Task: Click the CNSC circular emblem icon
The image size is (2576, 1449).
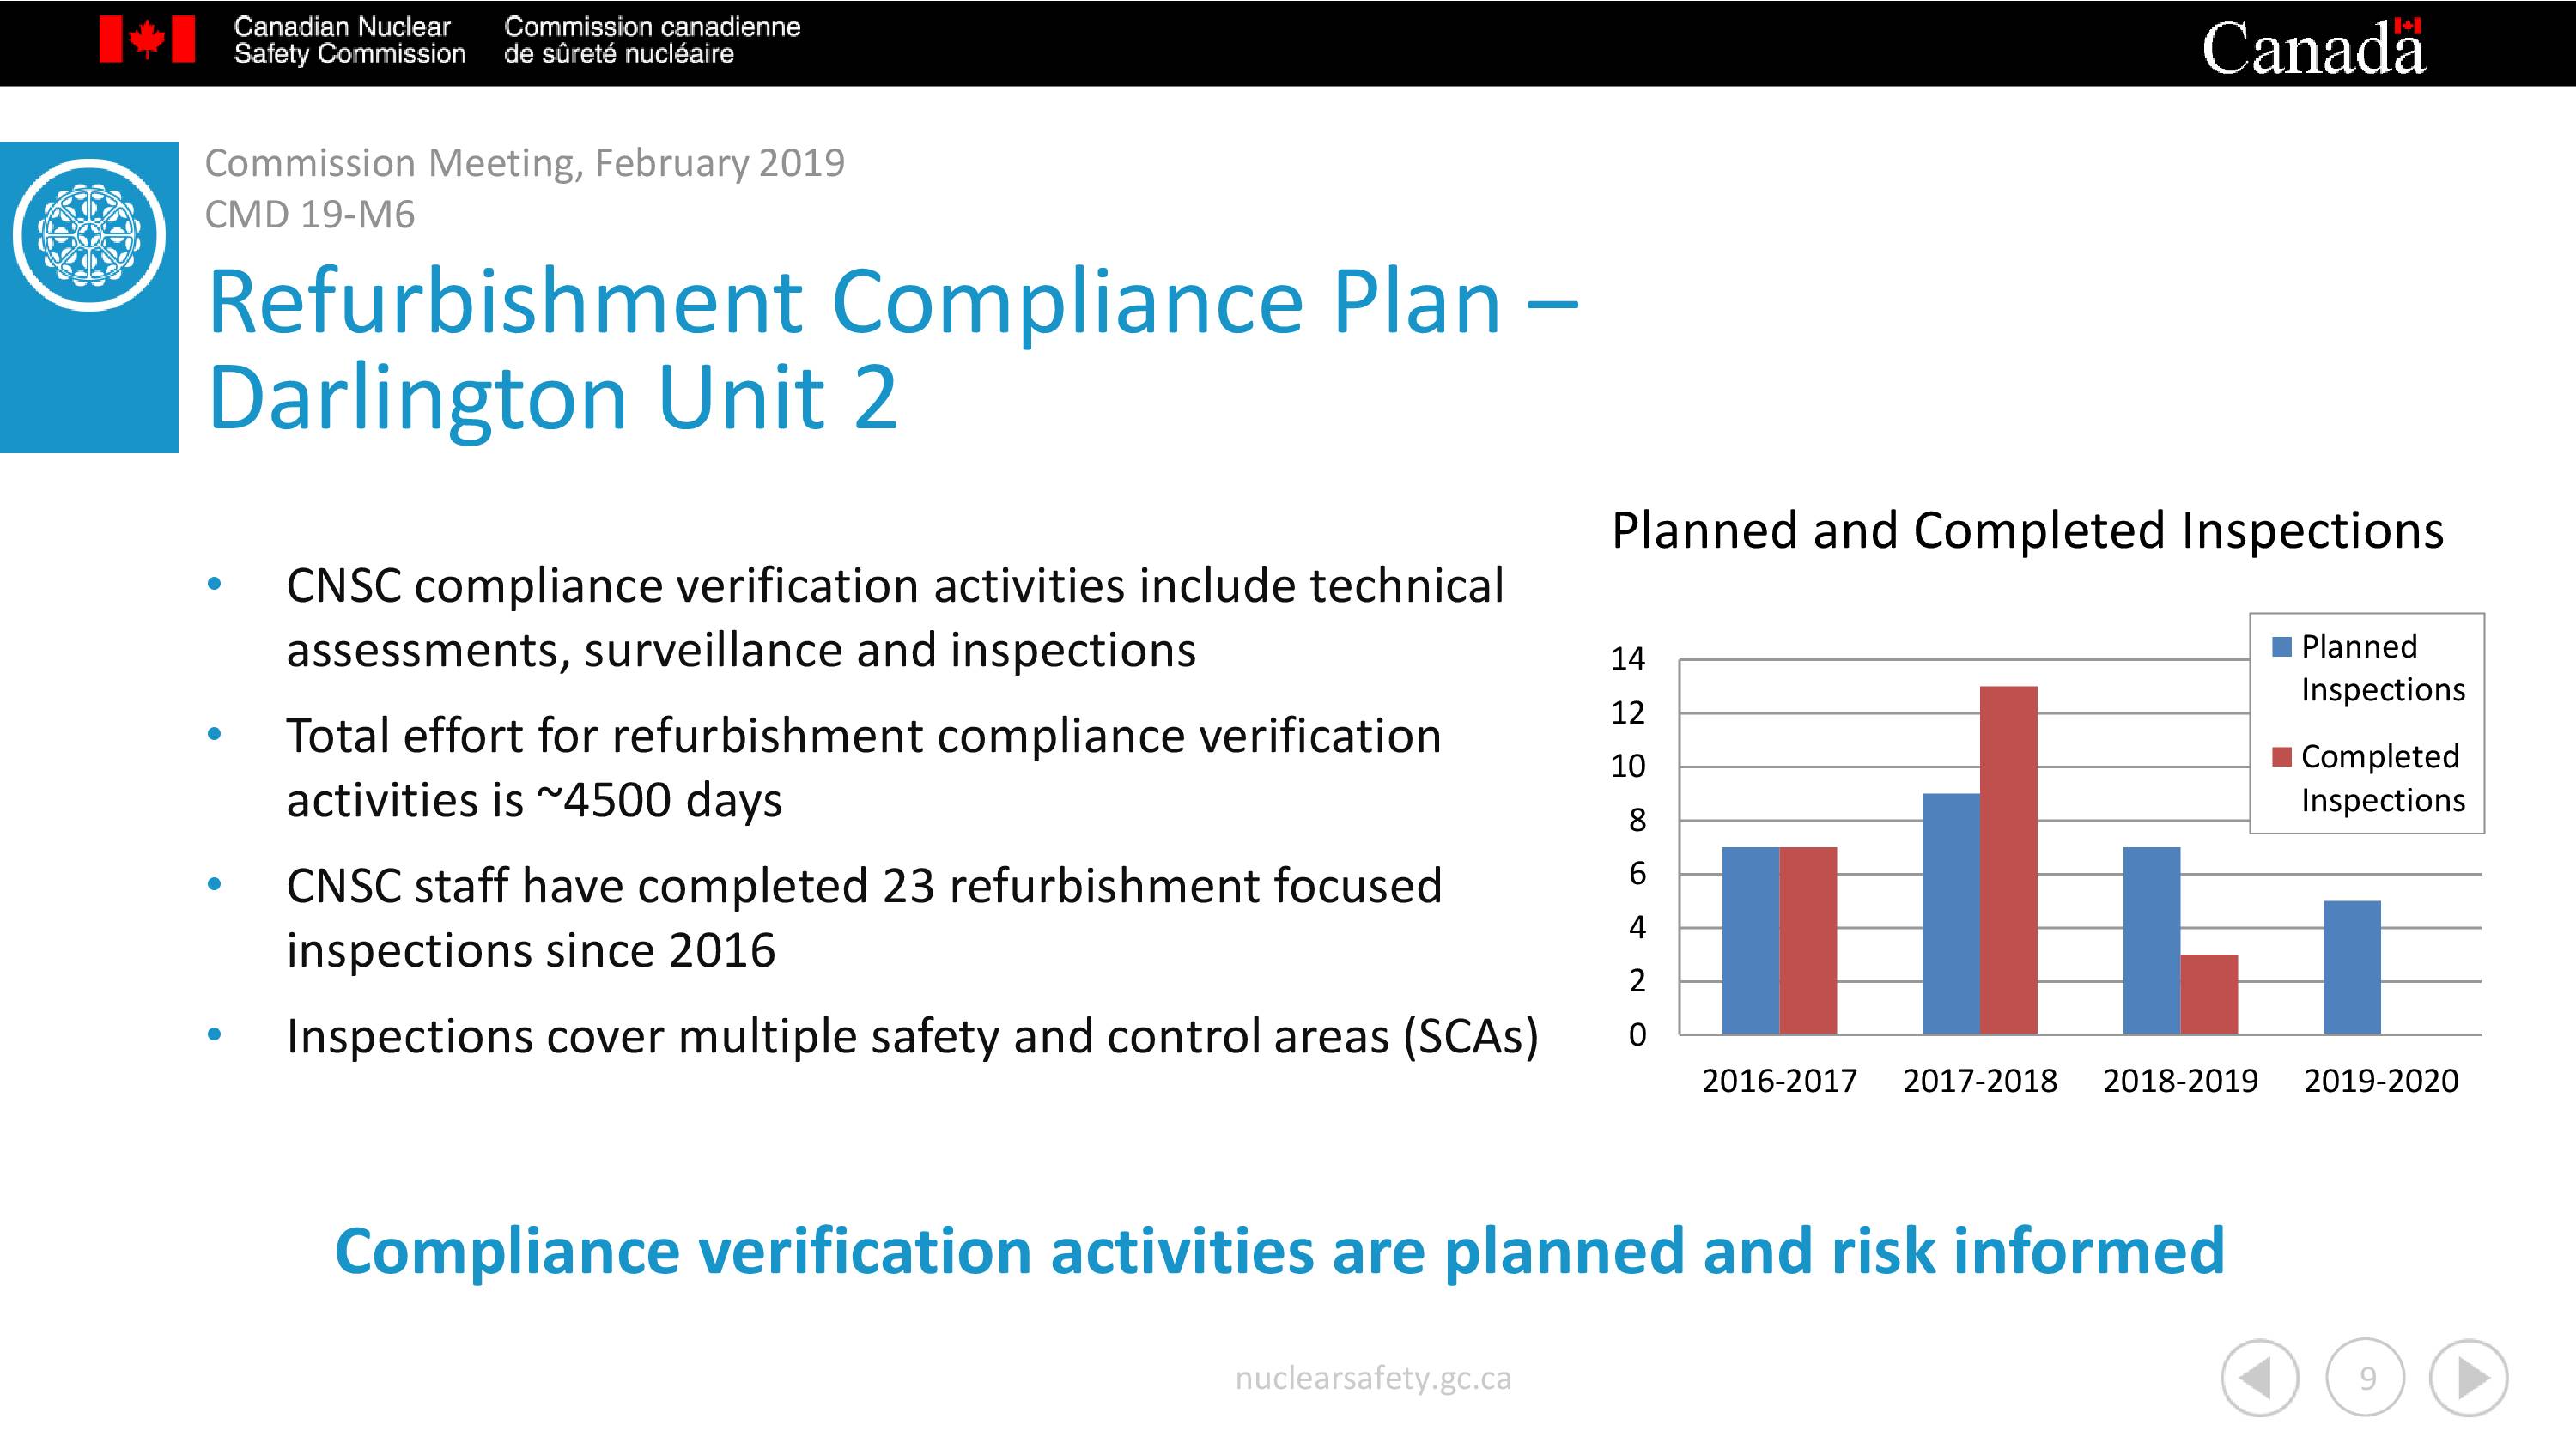Action: [x=90, y=235]
